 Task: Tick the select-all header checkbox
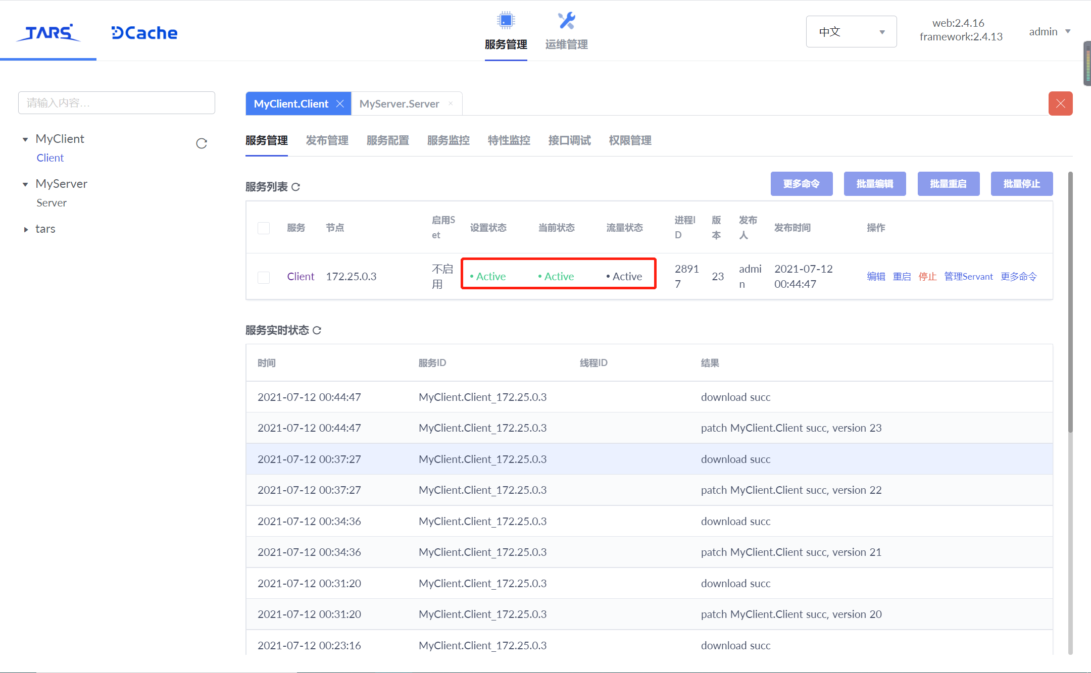(x=264, y=228)
